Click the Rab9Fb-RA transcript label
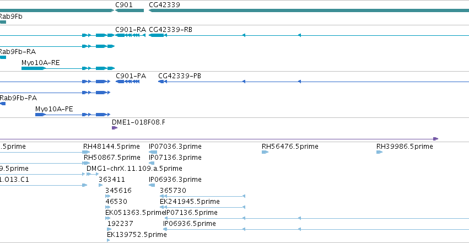 (x=18, y=52)
